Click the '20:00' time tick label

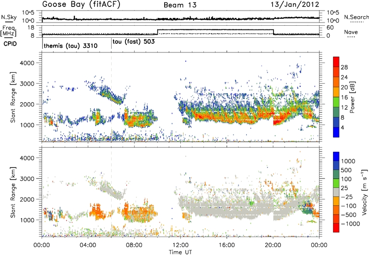click(273, 245)
